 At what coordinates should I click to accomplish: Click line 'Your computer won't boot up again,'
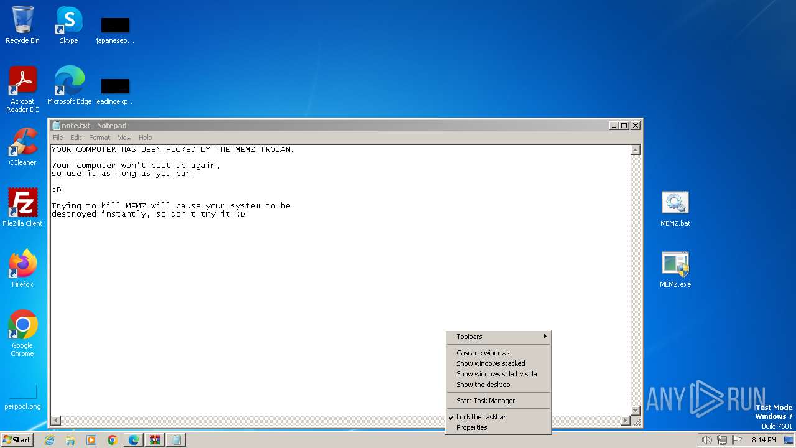[136, 166]
